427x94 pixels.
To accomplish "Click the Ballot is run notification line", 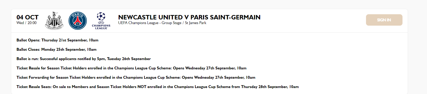I will [x=84, y=59].
